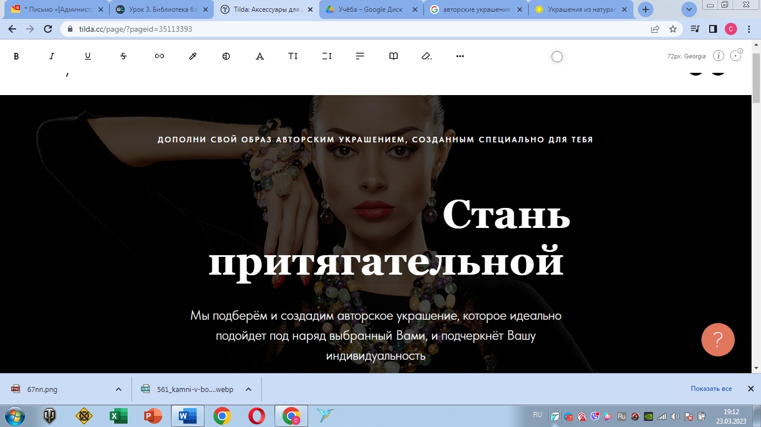The height and width of the screenshot is (427, 761).
Task: Go back to the previous page
Action: coord(12,29)
